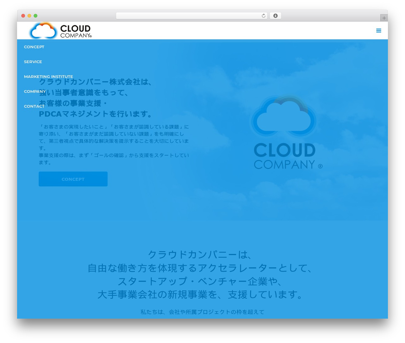Add a new browser tab

[384, 18]
